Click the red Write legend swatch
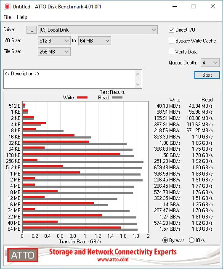 click(x=82, y=97)
